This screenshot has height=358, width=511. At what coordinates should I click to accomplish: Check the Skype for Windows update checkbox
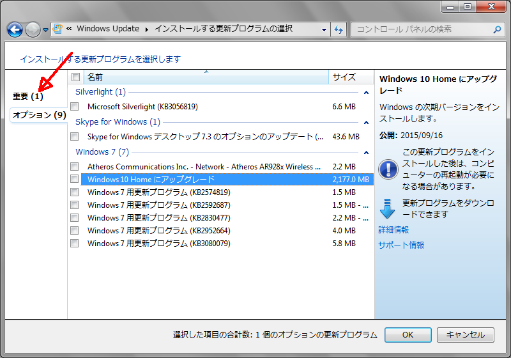(x=75, y=136)
